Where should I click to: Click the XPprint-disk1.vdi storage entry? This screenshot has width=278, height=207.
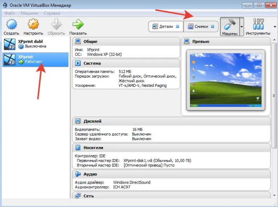(x=157, y=161)
